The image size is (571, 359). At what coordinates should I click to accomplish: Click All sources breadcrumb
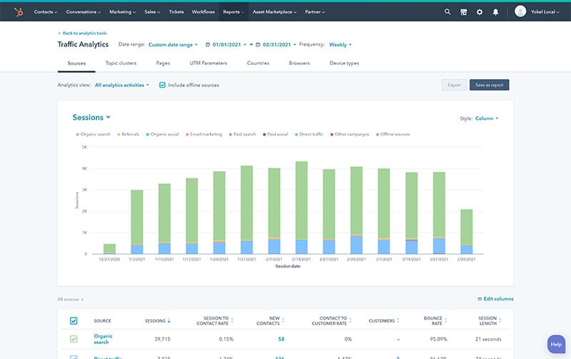(x=70, y=299)
